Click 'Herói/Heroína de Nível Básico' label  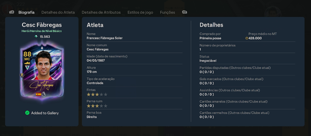pyautogui.click(x=42, y=31)
